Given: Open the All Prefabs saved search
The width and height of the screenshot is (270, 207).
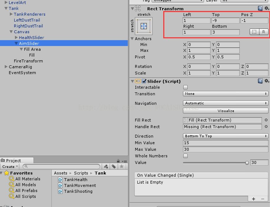Looking at the screenshot, I should [23, 191].
